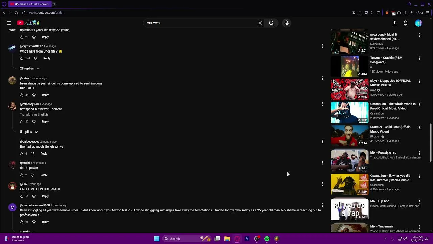
Task: Open options menu for @crypsmart3927's comment
Action: (322, 46)
